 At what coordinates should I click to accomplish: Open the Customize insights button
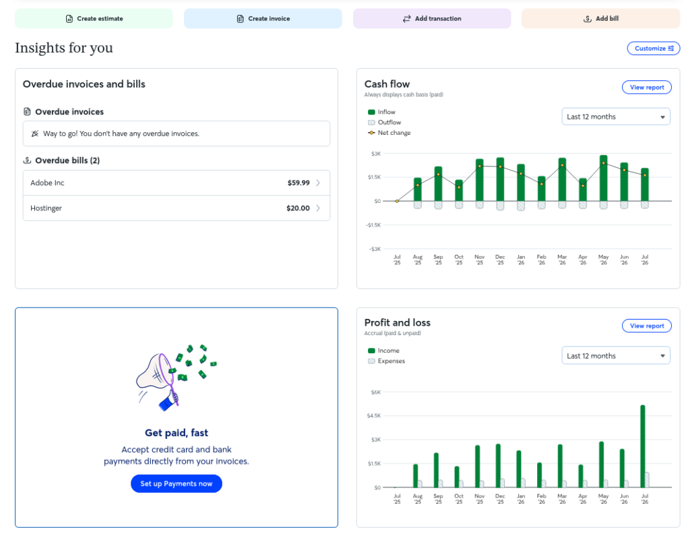(654, 49)
